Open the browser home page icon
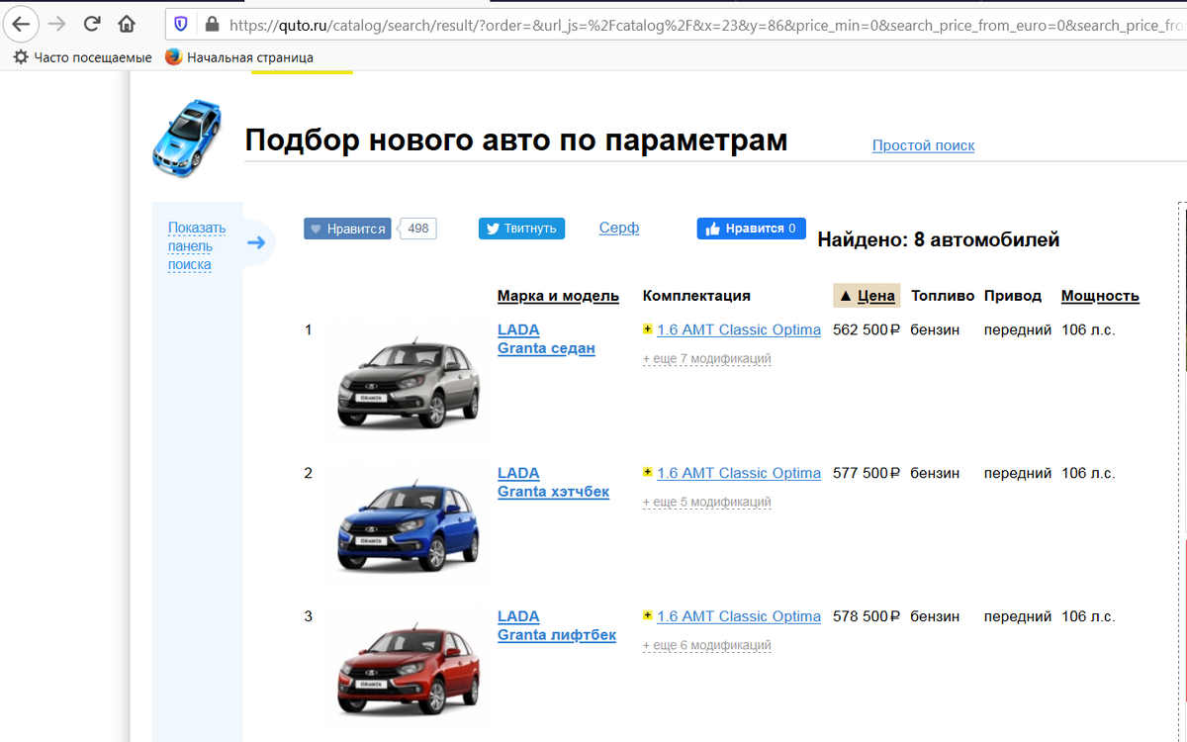Viewport: 1187px width, 742px height. coord(127,23)
